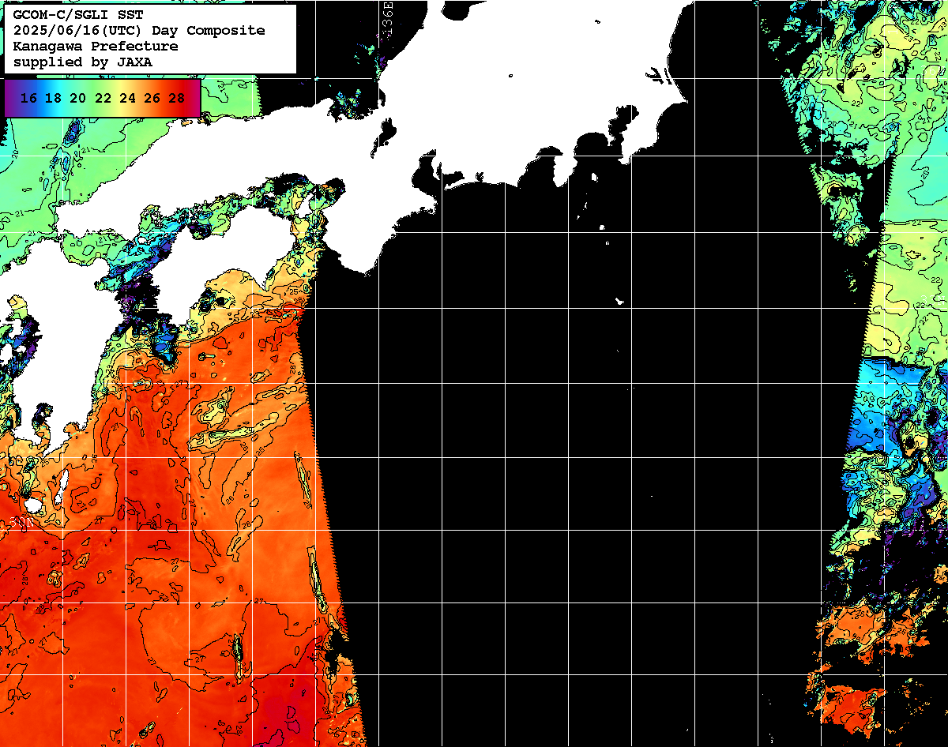This screenshot has width=948, height=747.
Task: Click the 26 value on the temperature color scale
Action: pos(152,99)
